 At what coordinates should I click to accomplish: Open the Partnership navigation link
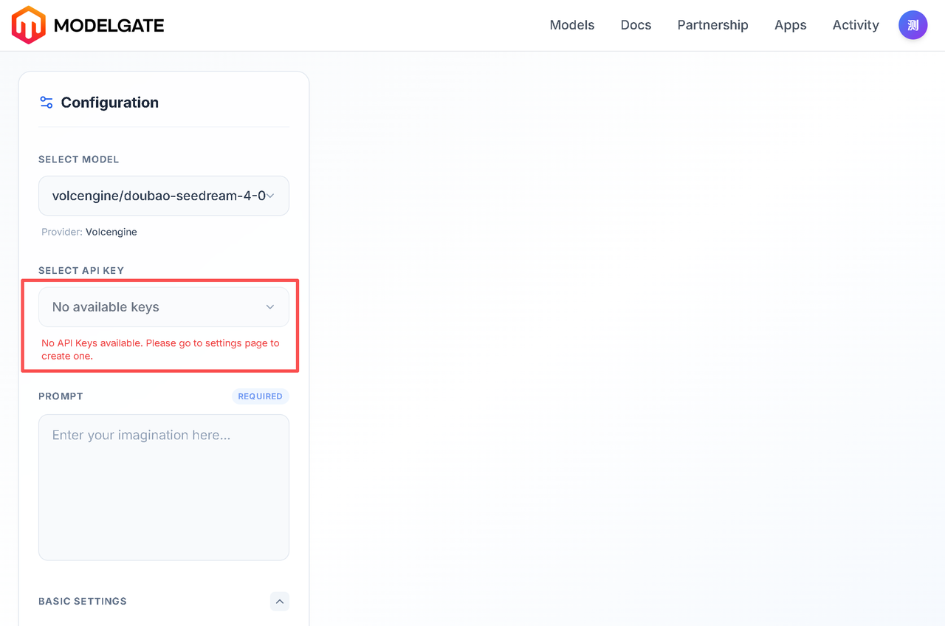click(712, 25)
